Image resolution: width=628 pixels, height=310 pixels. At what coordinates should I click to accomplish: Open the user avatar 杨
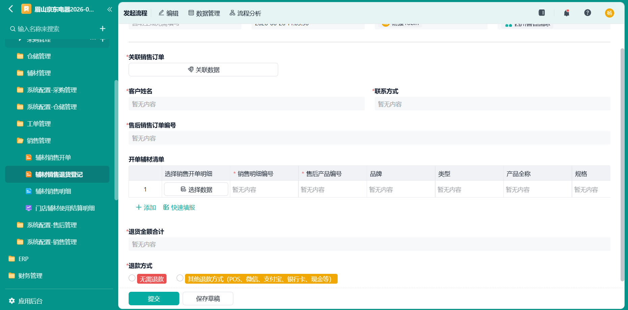point(609,13)
